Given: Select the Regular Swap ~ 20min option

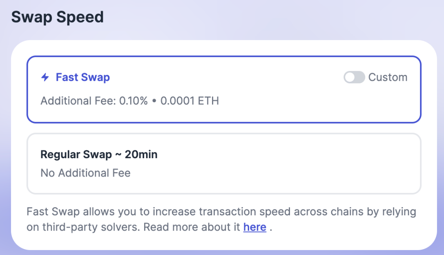Looking at the screenshot, I should [x=224, y=163].
